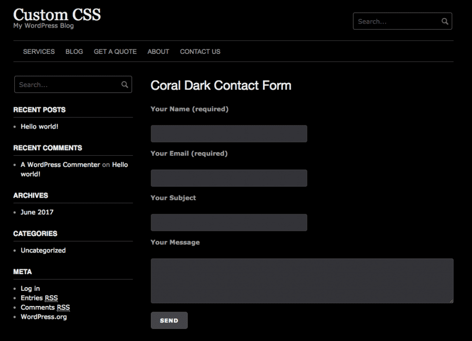Click the Your Email input field
The image size is (472, 341).
pyautogui.click(x=229, y=178)
